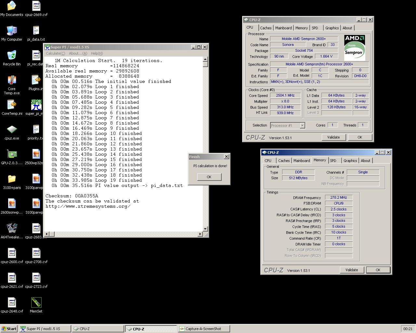The width and height of the screenshot is (416, 333).
Task: Switch to Caches tab in lower CPU-Z window
Action: pos(284,161)
